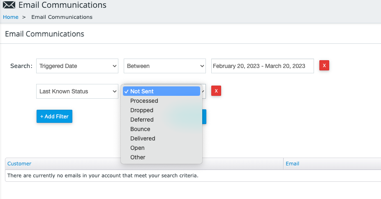Open the Between operator dropdown
The width and height of the screenshot is (381, 199).
pyautogui.click(x=165, y=66)
